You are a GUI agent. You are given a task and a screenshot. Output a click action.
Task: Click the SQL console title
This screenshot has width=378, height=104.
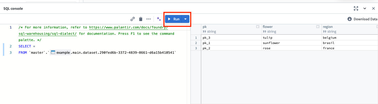tap(13, 8)
